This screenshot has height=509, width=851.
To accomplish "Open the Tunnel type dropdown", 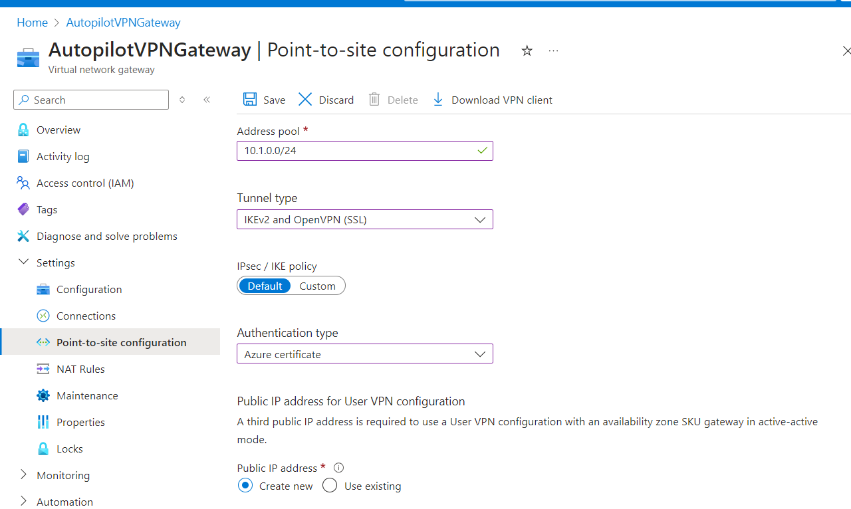I will tap(364, 219).
